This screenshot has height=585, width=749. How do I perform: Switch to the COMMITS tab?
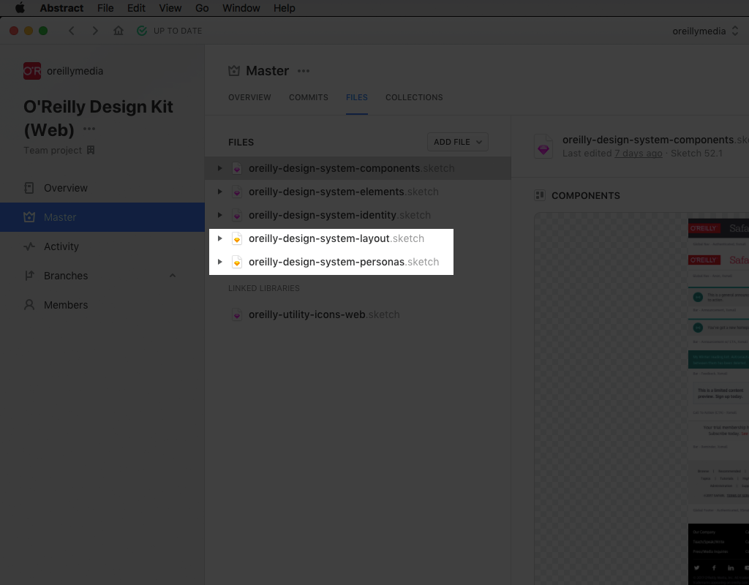point(309,97)
